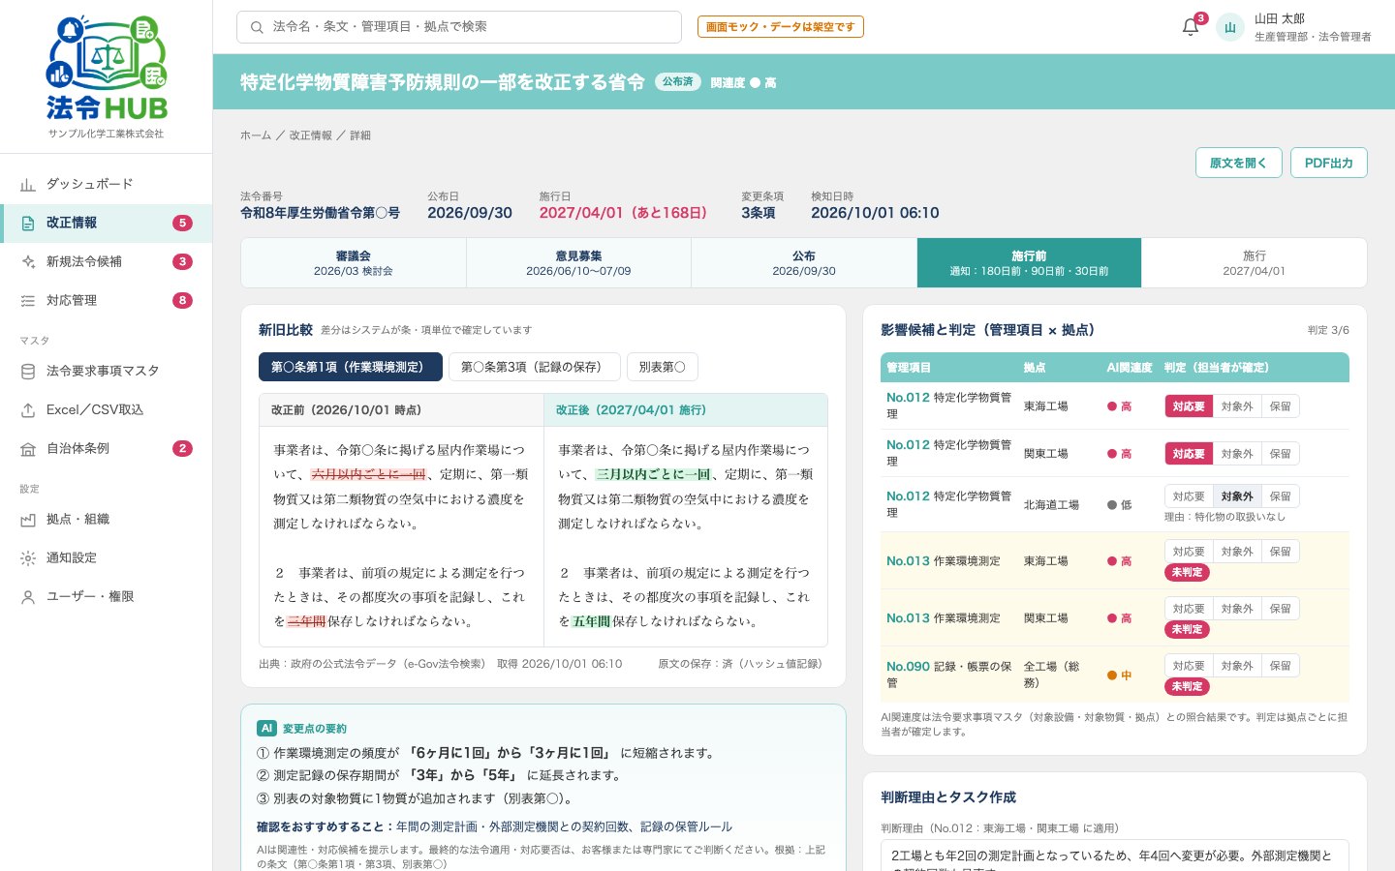Click the 新規法令候補 sparkle icon
Image resolution: width=1395 pixels, height=871 pixels.
coord(28,261)
